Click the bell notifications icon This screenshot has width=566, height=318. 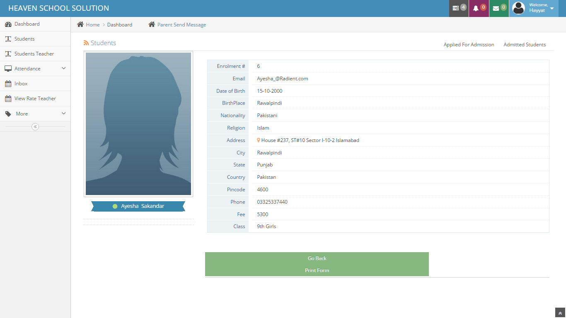click(x=477, y=8)
